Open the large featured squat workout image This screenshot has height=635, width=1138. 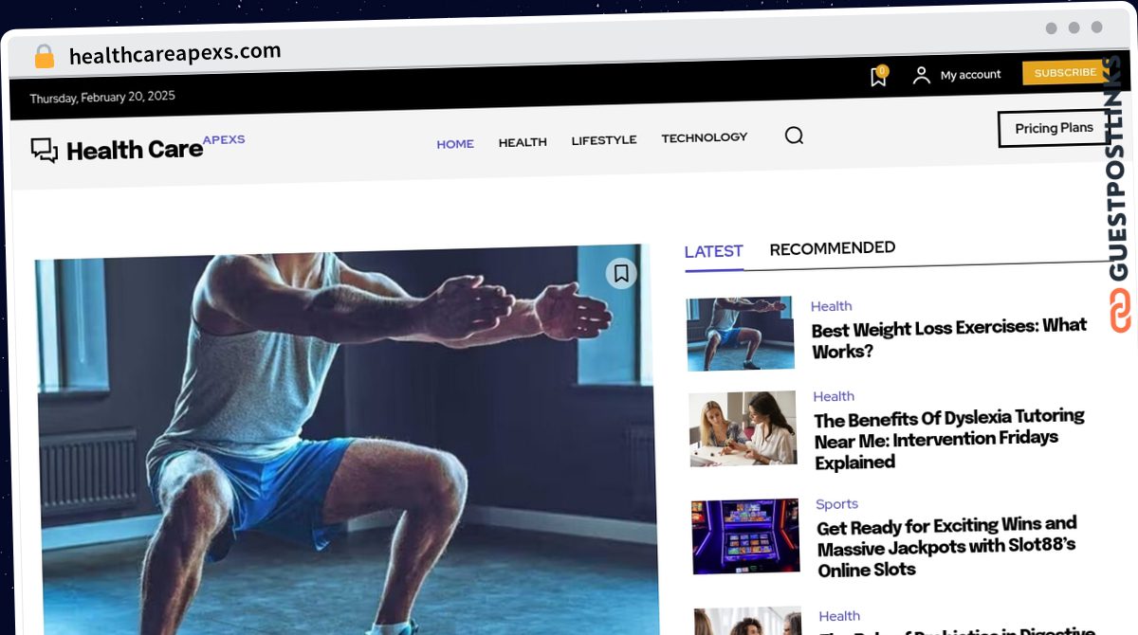[347, 442]
